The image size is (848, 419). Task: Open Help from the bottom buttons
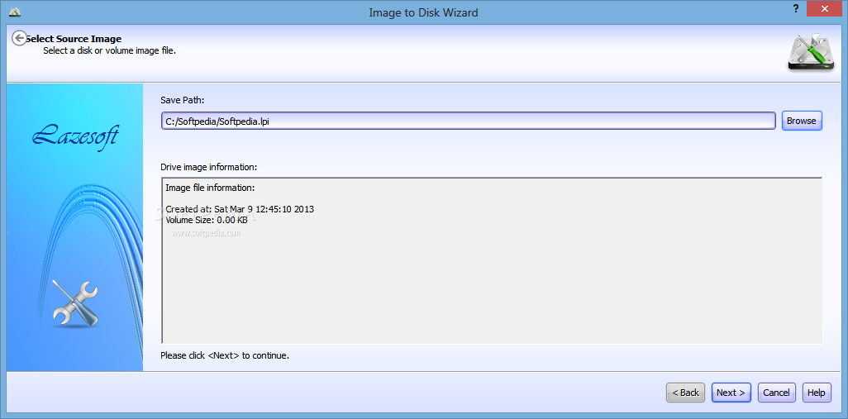pos(817,393)
